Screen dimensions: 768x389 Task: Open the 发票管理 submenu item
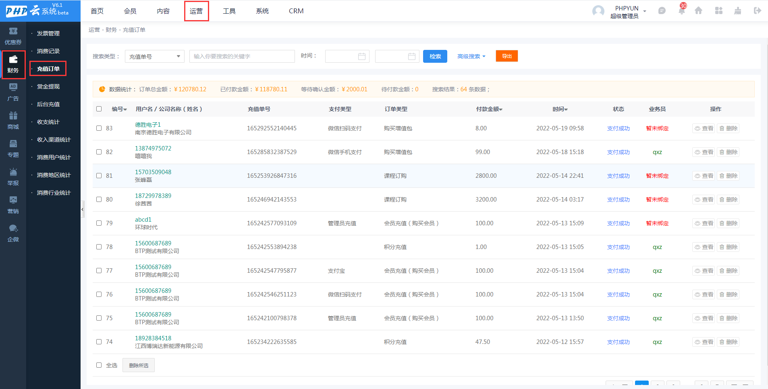48,33
